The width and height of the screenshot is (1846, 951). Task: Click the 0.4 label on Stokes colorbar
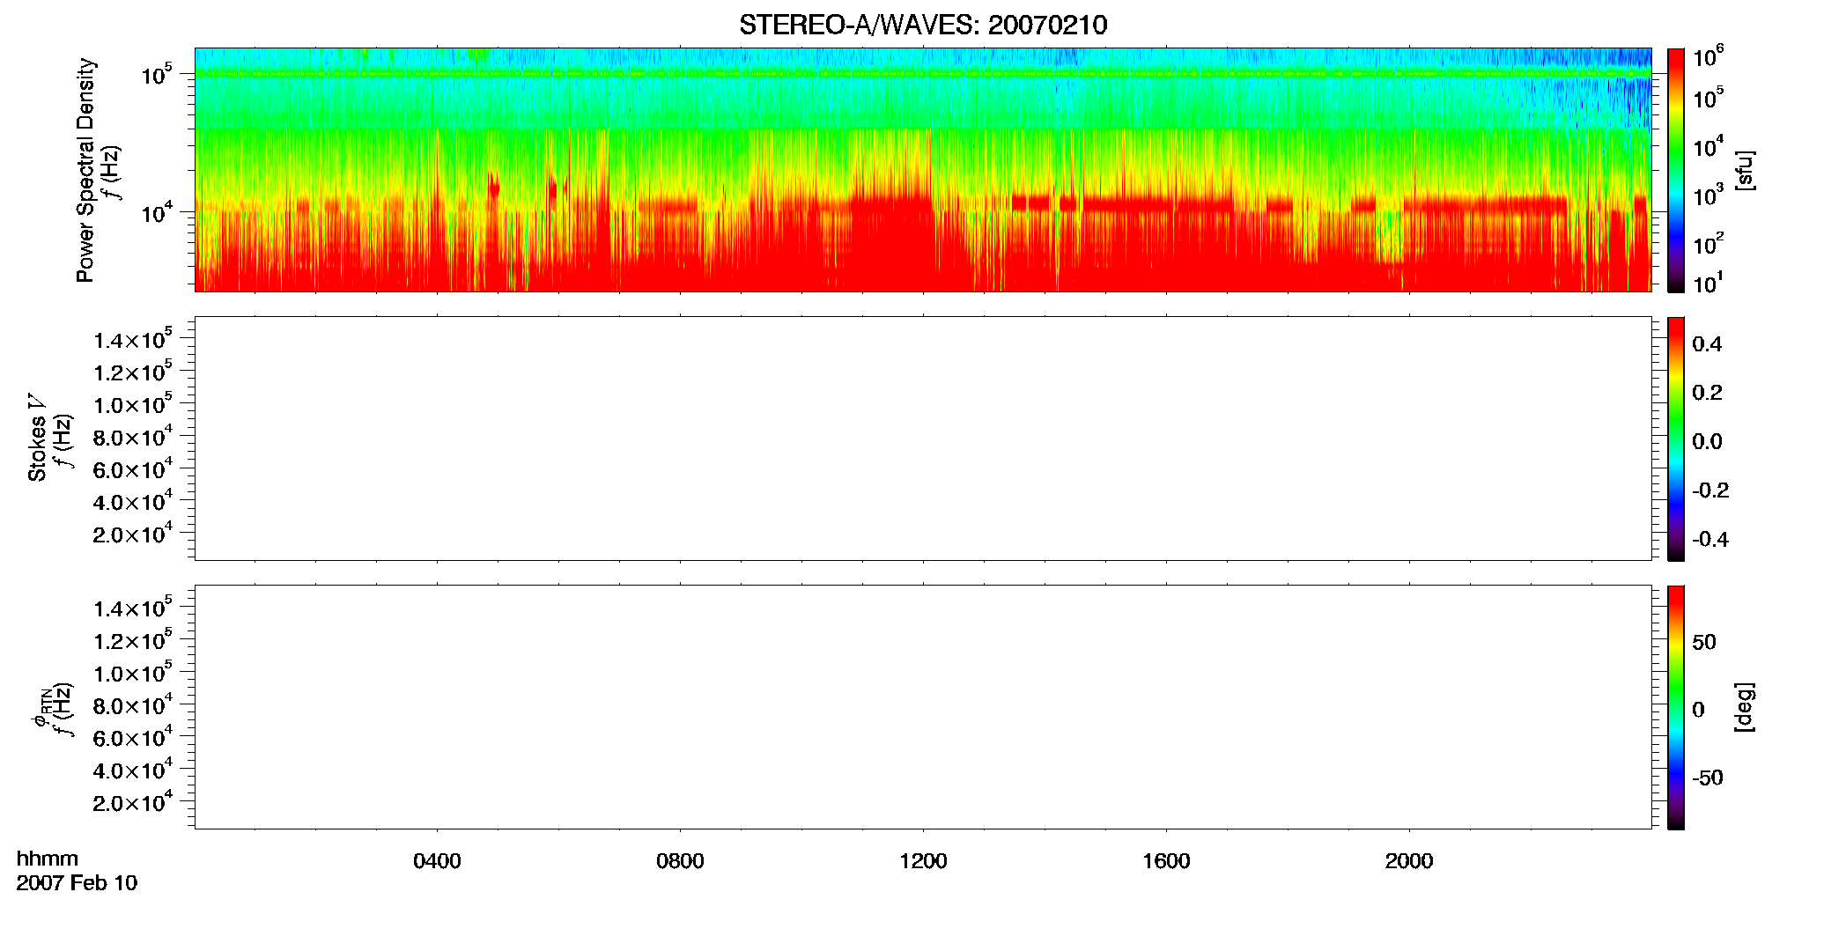point(1707,344)
